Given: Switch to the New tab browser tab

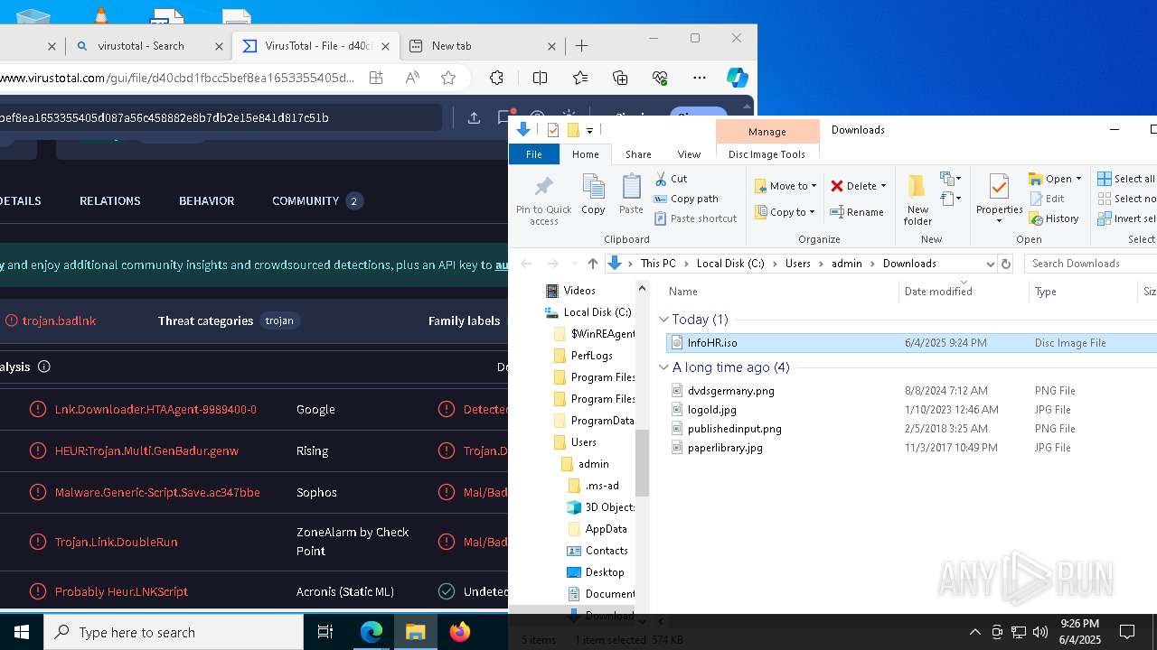Looking at the screenshot, I should 482,46.
